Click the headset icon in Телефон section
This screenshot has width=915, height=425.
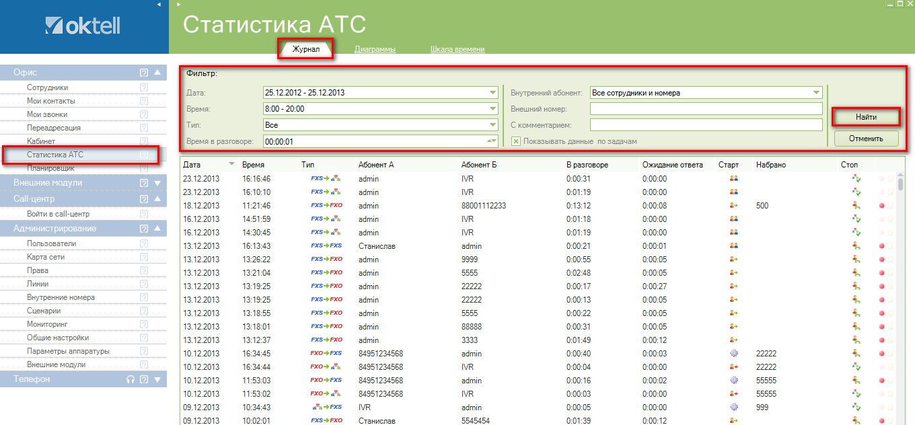tap(131, 379)
